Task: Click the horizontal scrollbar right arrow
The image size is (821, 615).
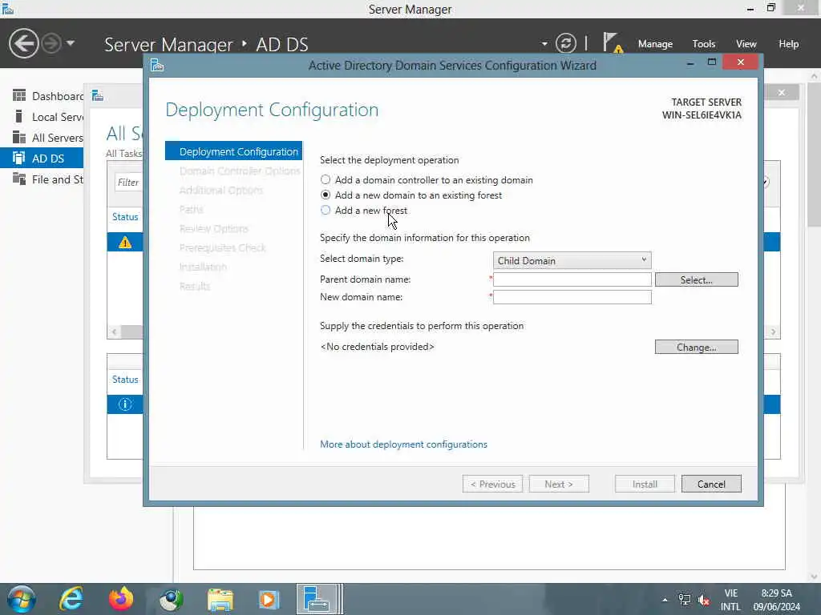Action: pyautogui.click(x=773, y=332)
